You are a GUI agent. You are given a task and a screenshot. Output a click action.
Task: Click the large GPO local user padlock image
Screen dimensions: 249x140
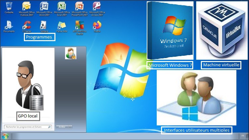pyautogui.click(x=30, y=85)
